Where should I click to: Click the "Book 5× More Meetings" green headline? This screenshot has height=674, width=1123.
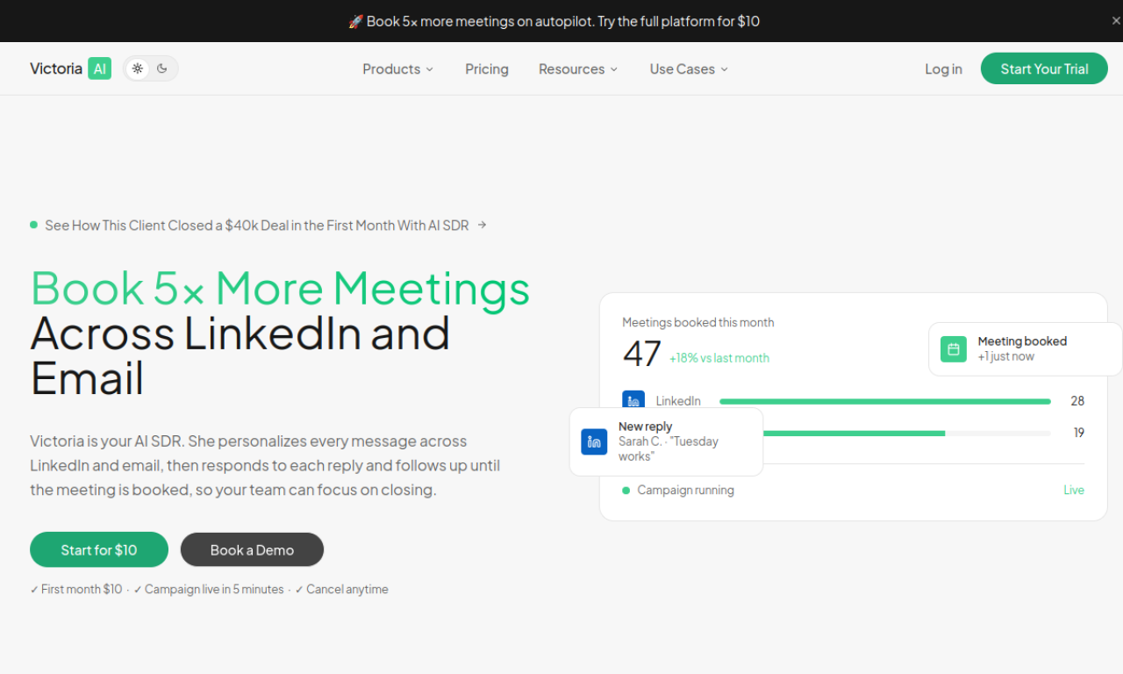click(281, 288)
